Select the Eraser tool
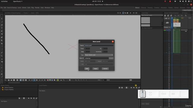 (x=2, y=37)
